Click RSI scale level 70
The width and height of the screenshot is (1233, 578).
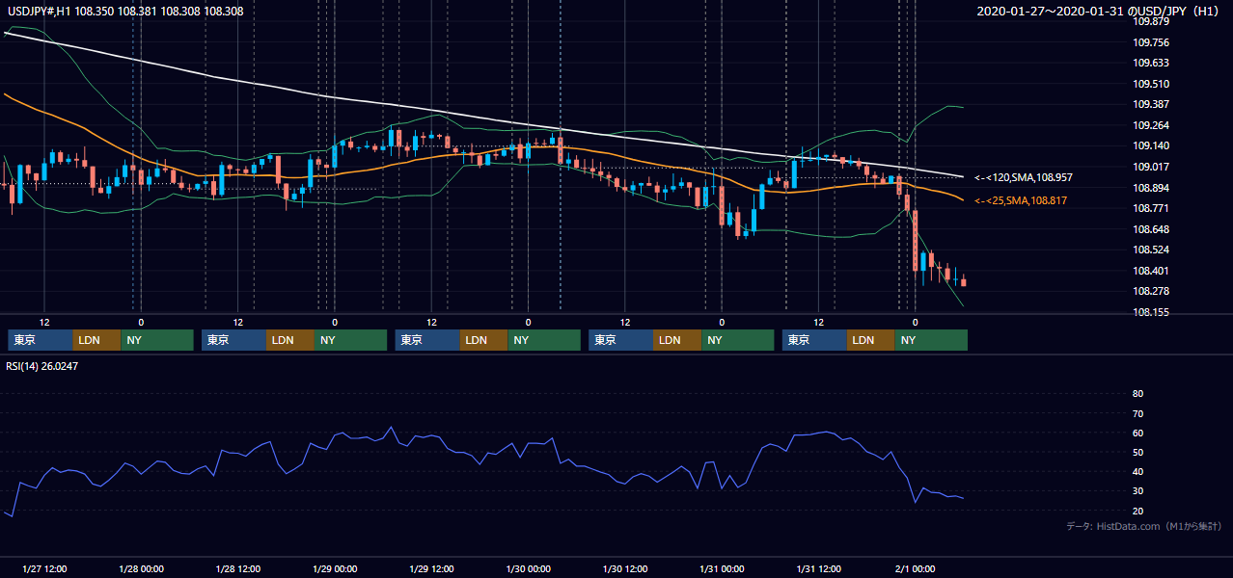pyautogui.click(x=1137, y=413)
